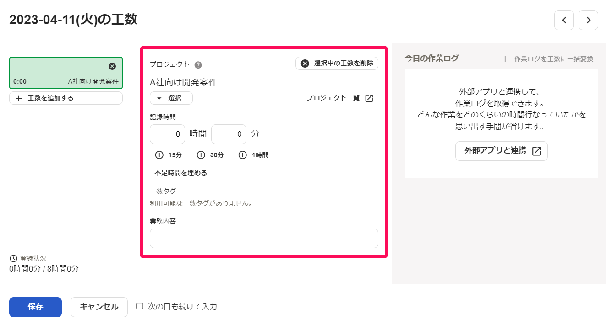
Task: Check the 次の日も続けて入力 checkbox
Action: point(140,306)
